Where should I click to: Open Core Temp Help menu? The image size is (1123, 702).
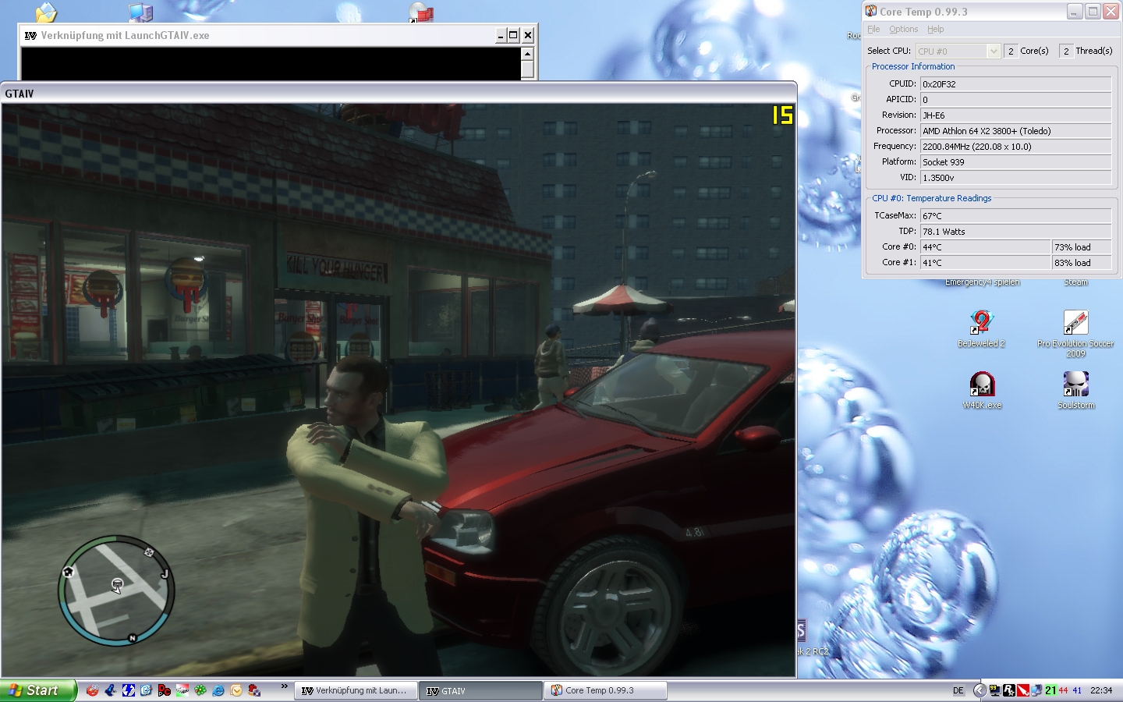[x=935, y=30]
